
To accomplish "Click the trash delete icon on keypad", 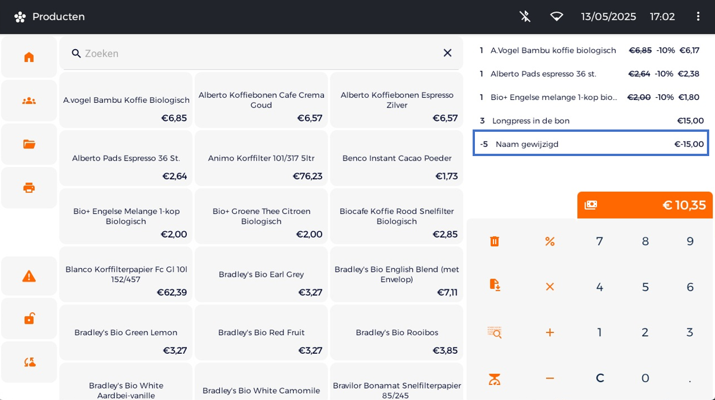I will click(x=494, y=241).
